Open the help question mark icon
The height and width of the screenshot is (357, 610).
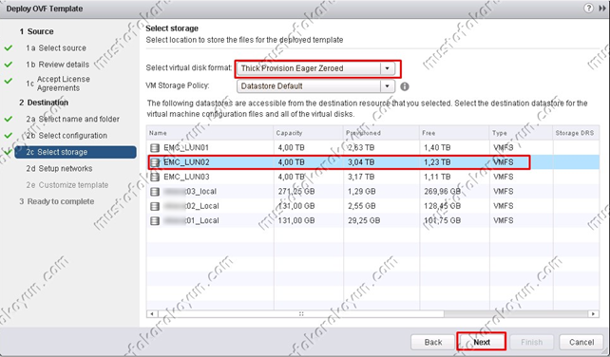click(588, 9)
